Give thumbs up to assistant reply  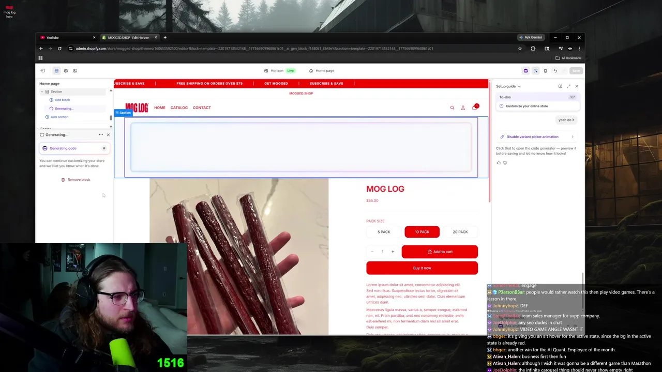[499, 163]
